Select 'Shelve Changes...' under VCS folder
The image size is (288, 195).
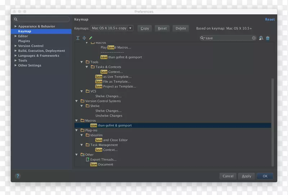(108, 96)
